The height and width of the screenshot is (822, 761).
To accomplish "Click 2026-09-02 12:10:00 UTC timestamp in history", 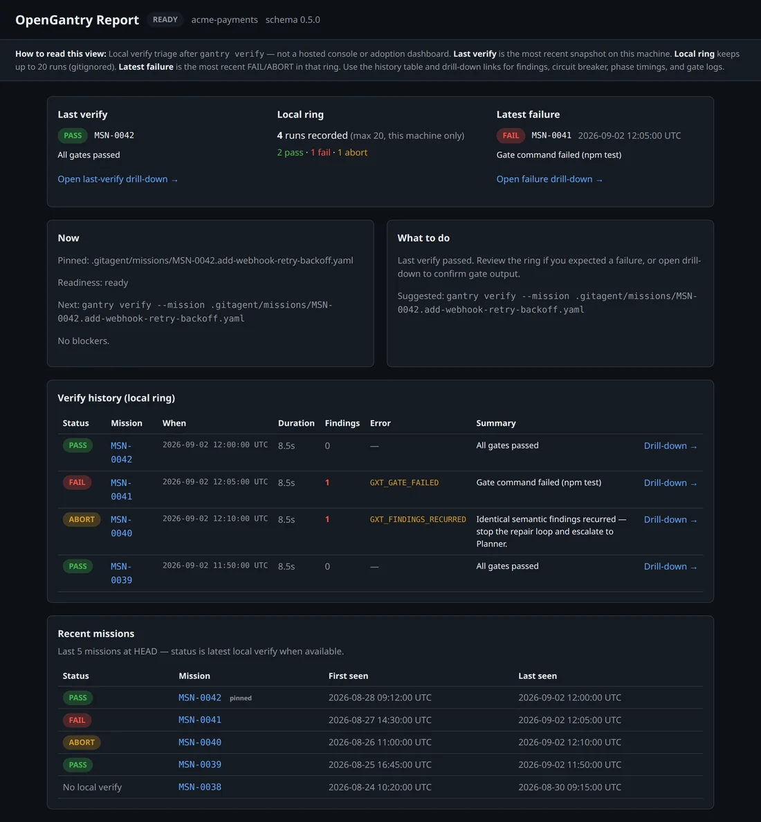I will click(215, 519).
